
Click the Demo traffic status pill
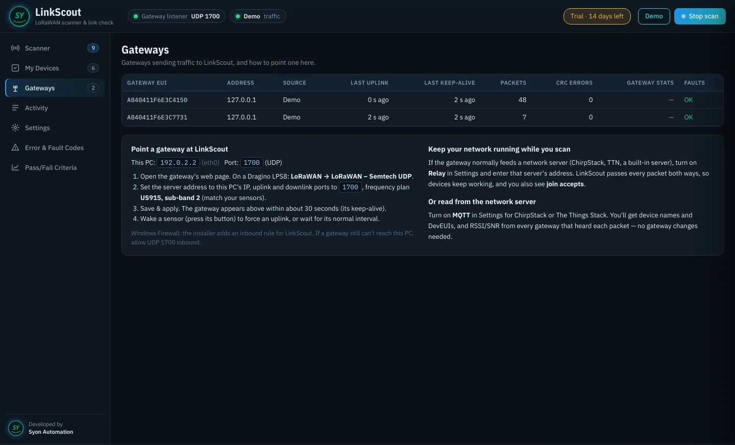coord(258,16)
